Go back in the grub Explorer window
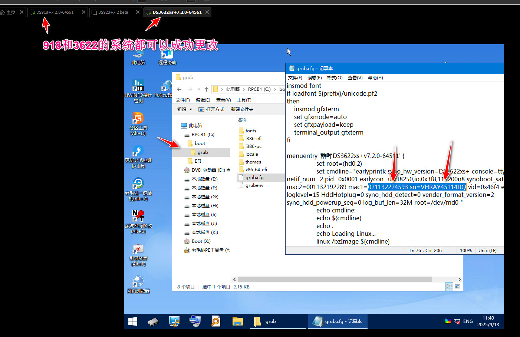 (180, 89)
